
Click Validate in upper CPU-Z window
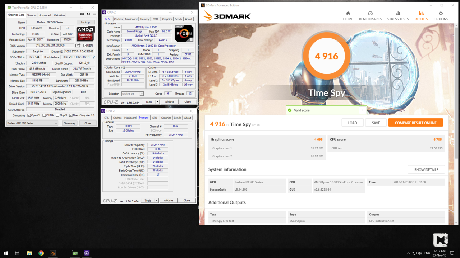[x=169, y=102]
